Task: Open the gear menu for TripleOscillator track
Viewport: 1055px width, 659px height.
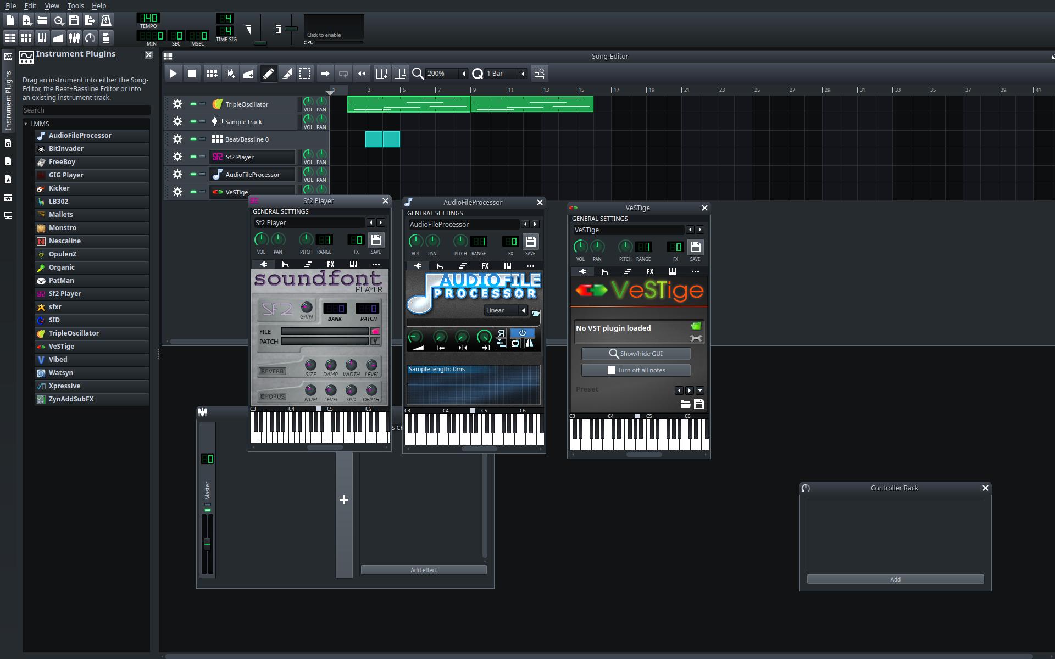Action: pos(177,104)
